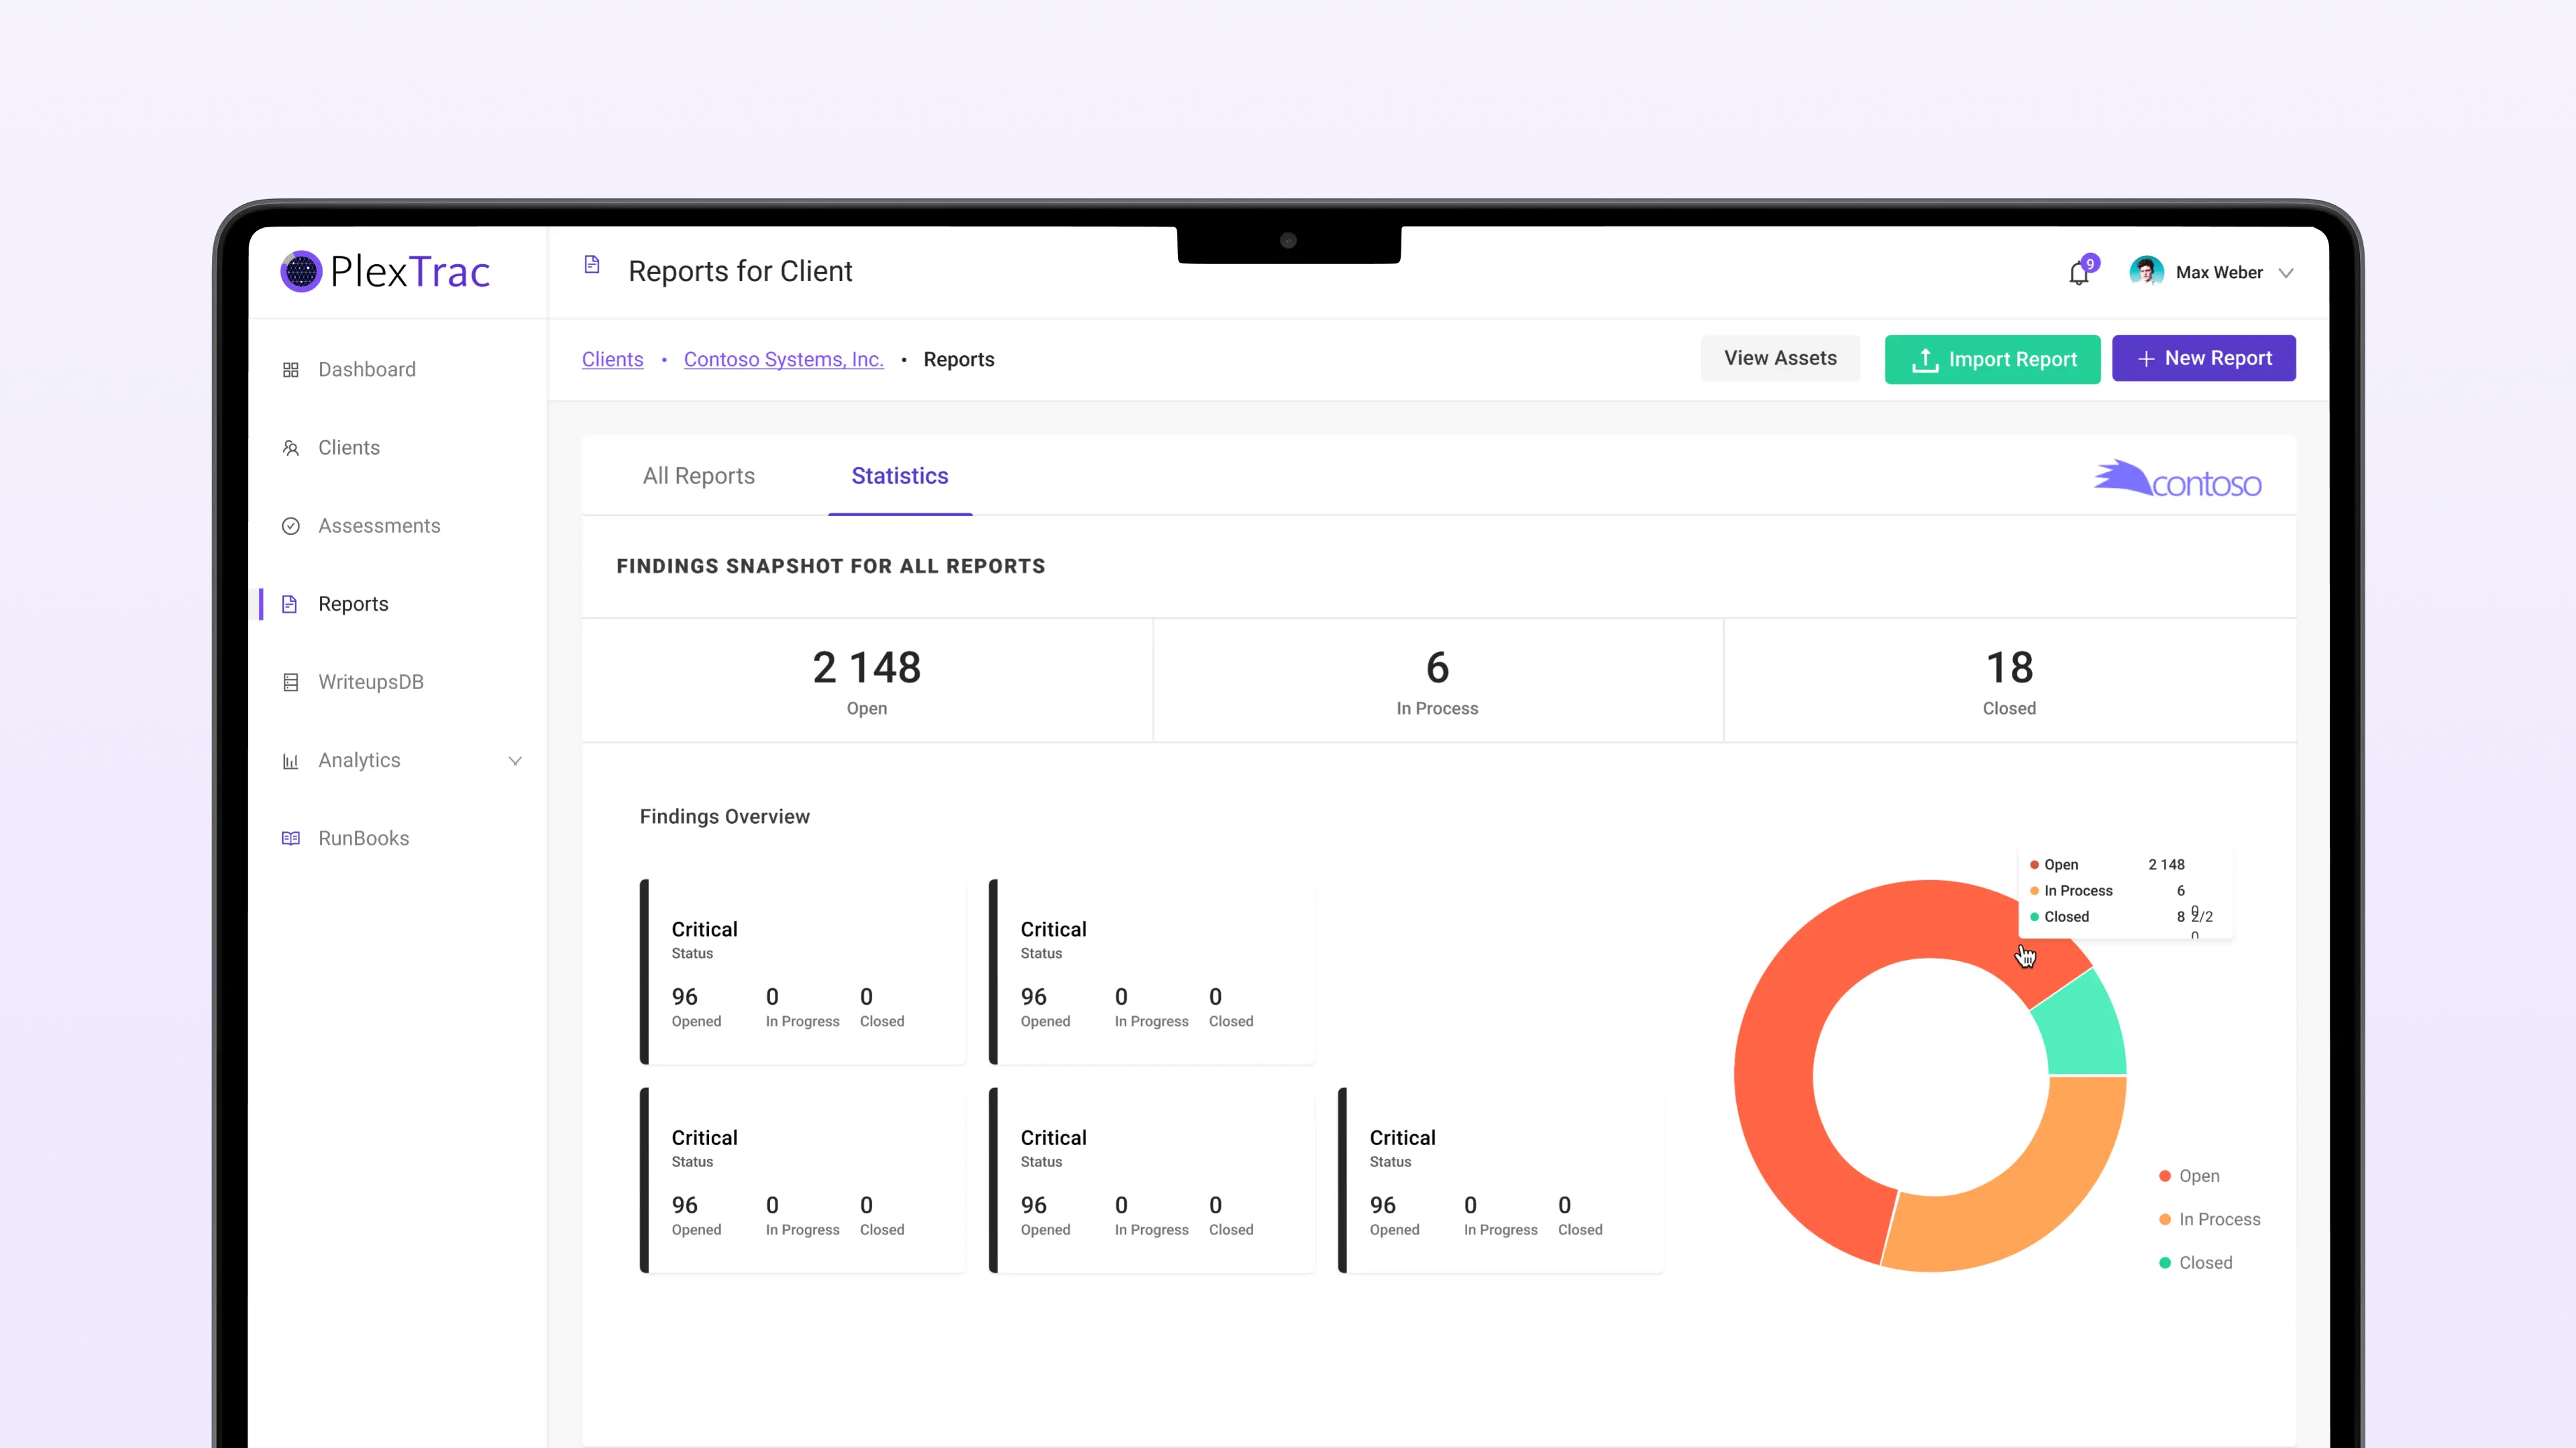The width and height of the screenshot is (2576, 1448).
Task: Open notifications bell icon
Action: 2079,273
